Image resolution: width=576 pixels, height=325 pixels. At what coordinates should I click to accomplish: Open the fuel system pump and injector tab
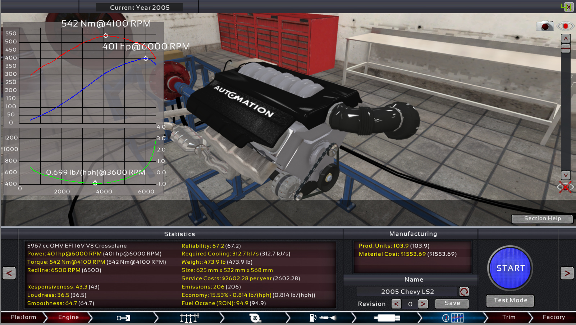pyautogui.click(x=322, y=318)
